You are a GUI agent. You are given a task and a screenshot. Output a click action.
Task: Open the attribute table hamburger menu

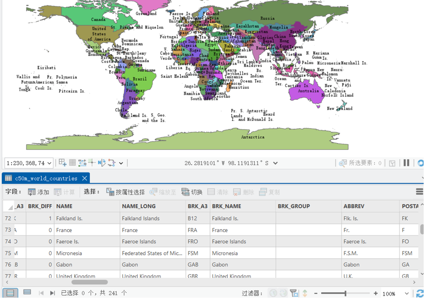pos(419,192)
